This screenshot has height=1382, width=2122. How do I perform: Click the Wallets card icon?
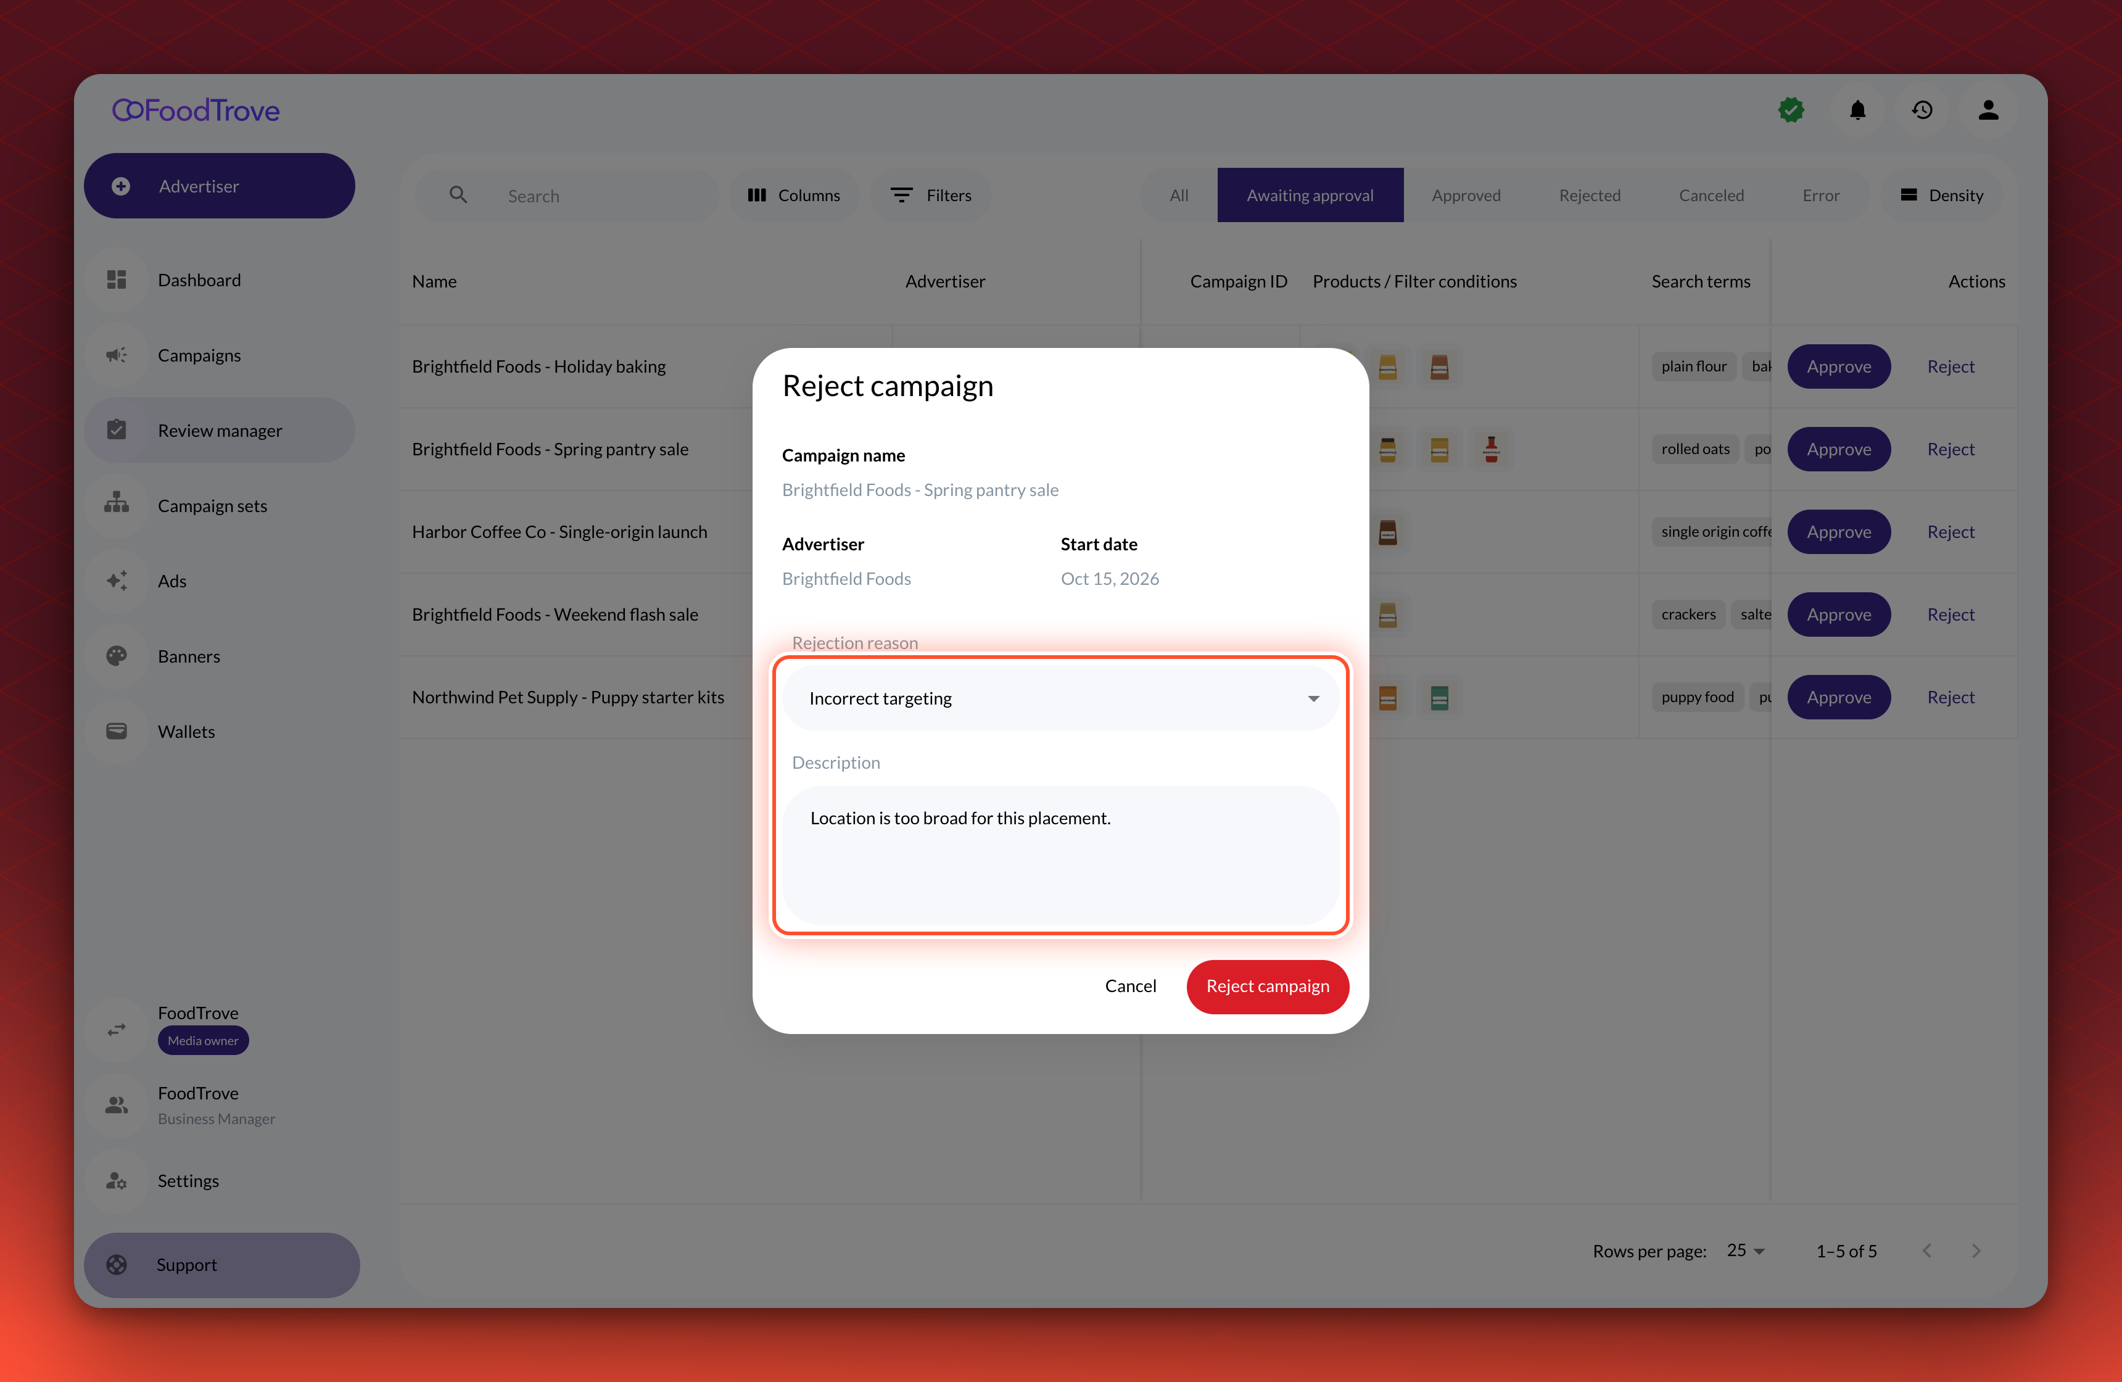click(117, 731)
